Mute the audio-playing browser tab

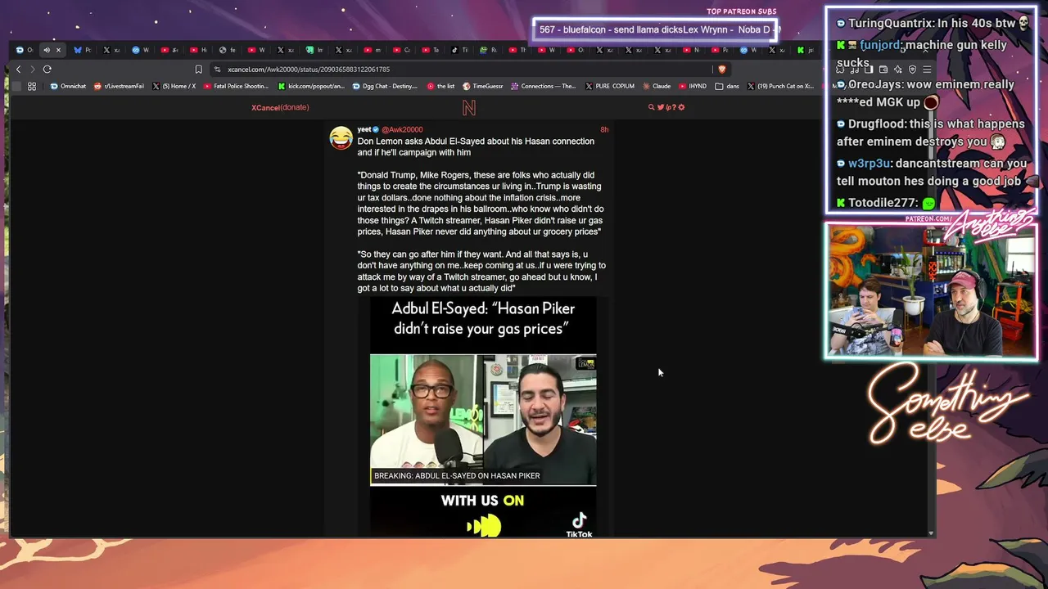pyautogui.click(x=46, y=50)
